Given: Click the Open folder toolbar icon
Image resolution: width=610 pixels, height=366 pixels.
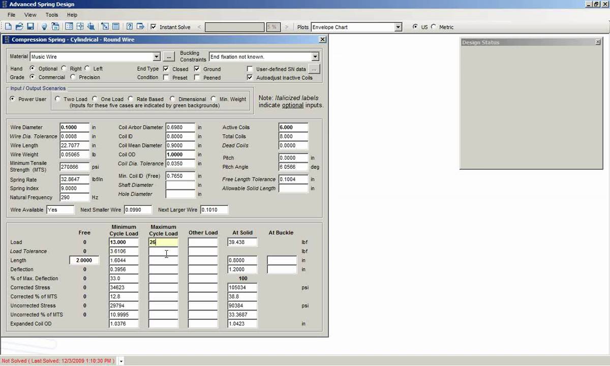Looking at the screenshot, I should click(x=19, y=27).
